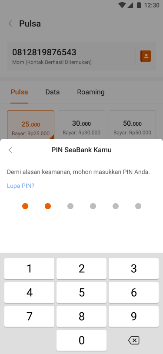The image size is (163, 354).
Task: Switch to the Roaming tab
Action: (91, 92)
